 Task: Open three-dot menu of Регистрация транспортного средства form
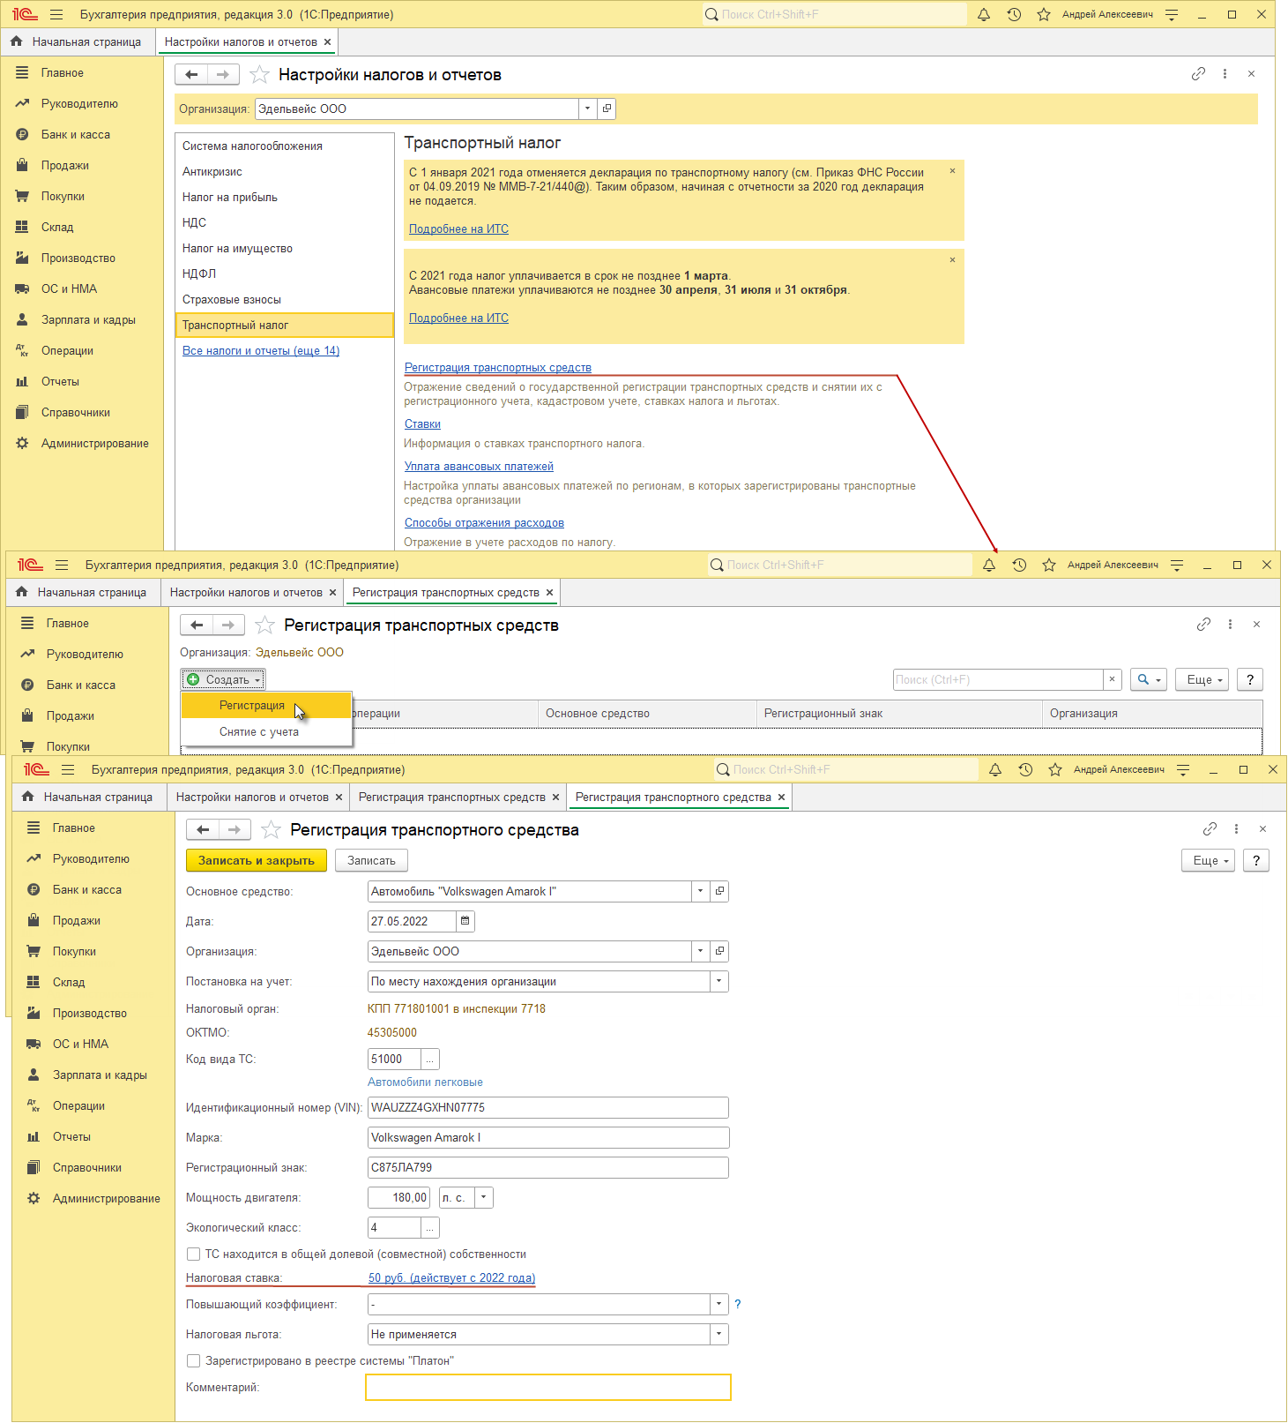point(1236,829)
